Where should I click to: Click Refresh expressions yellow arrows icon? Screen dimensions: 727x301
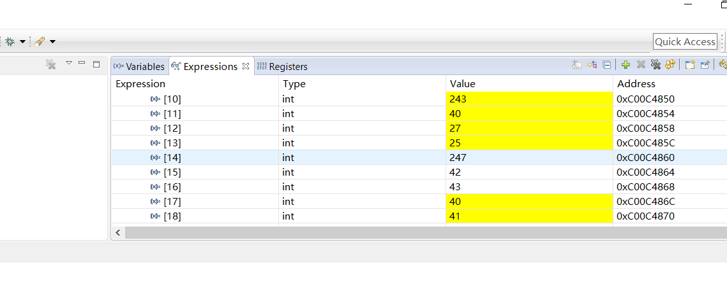pyautogui.click(x=670, y=65)
